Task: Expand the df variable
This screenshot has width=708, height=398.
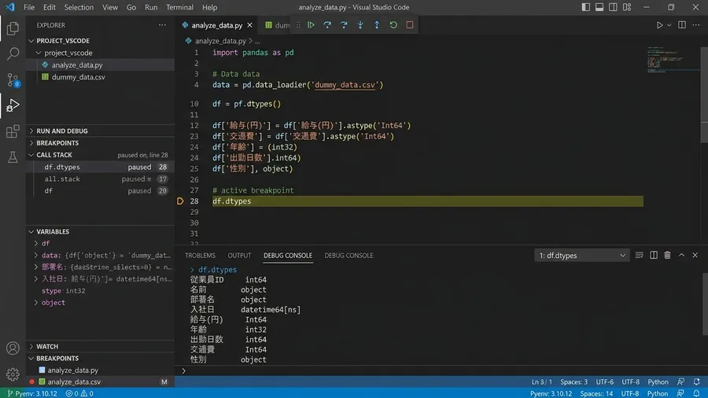Action: click(36, 243)
